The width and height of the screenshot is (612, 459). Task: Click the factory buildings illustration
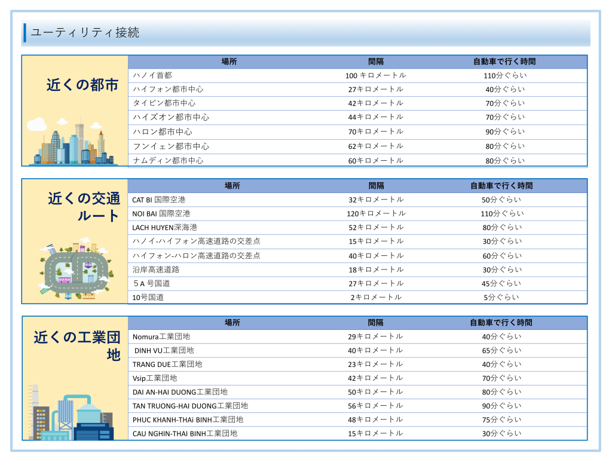click(70, 414)
